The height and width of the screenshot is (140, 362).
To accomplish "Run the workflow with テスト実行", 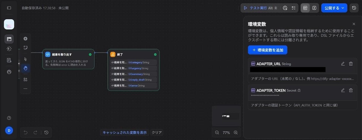I will pos(260,8).
